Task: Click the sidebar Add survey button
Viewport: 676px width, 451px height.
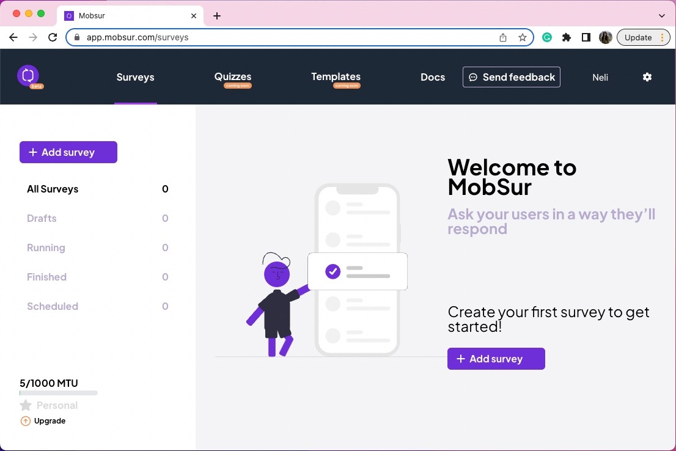Action: pyautogui.click(x=68, y=152)
